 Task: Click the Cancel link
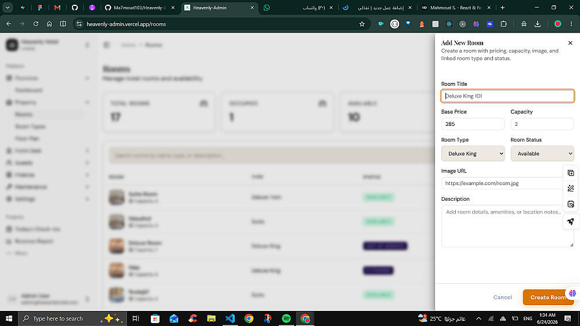(x=502, y=297)
